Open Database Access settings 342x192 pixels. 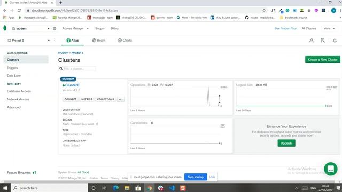point(19,91)
